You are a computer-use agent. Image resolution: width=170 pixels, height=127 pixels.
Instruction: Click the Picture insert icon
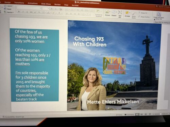click(107, 13)
